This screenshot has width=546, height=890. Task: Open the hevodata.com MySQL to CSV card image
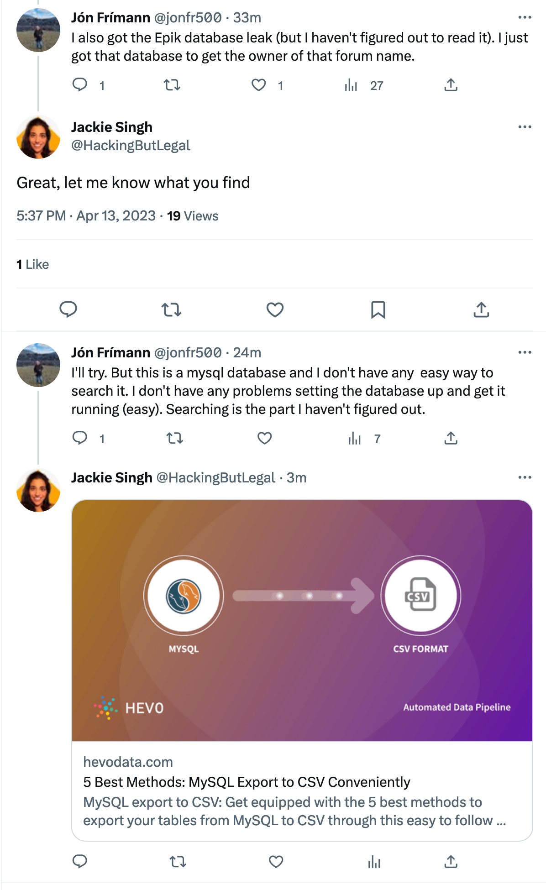point(302,620)
